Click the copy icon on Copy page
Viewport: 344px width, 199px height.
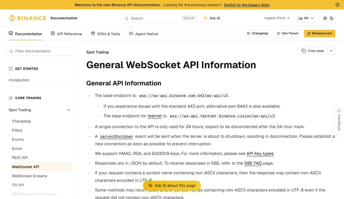click(304, 51)
